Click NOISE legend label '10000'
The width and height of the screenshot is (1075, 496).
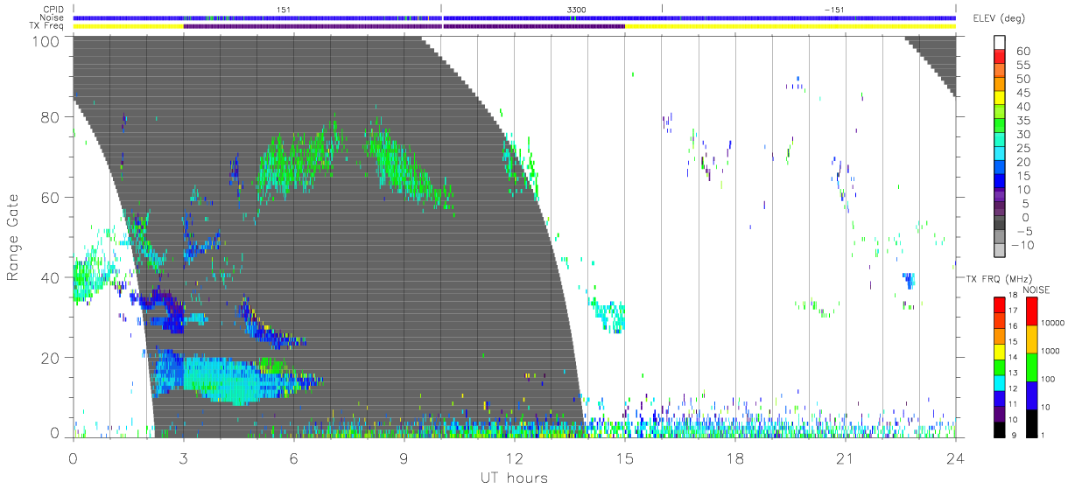tap(1054, 323)
